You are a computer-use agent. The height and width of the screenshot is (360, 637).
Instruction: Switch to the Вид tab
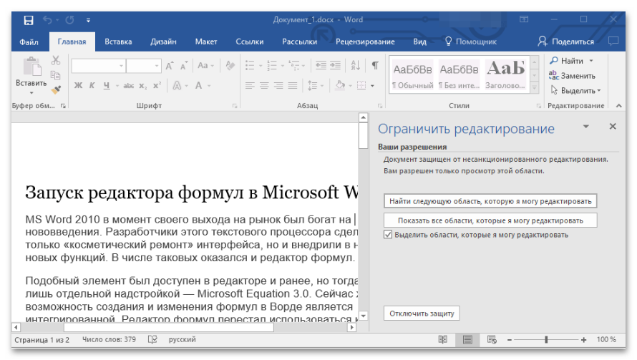pos(419,42)
